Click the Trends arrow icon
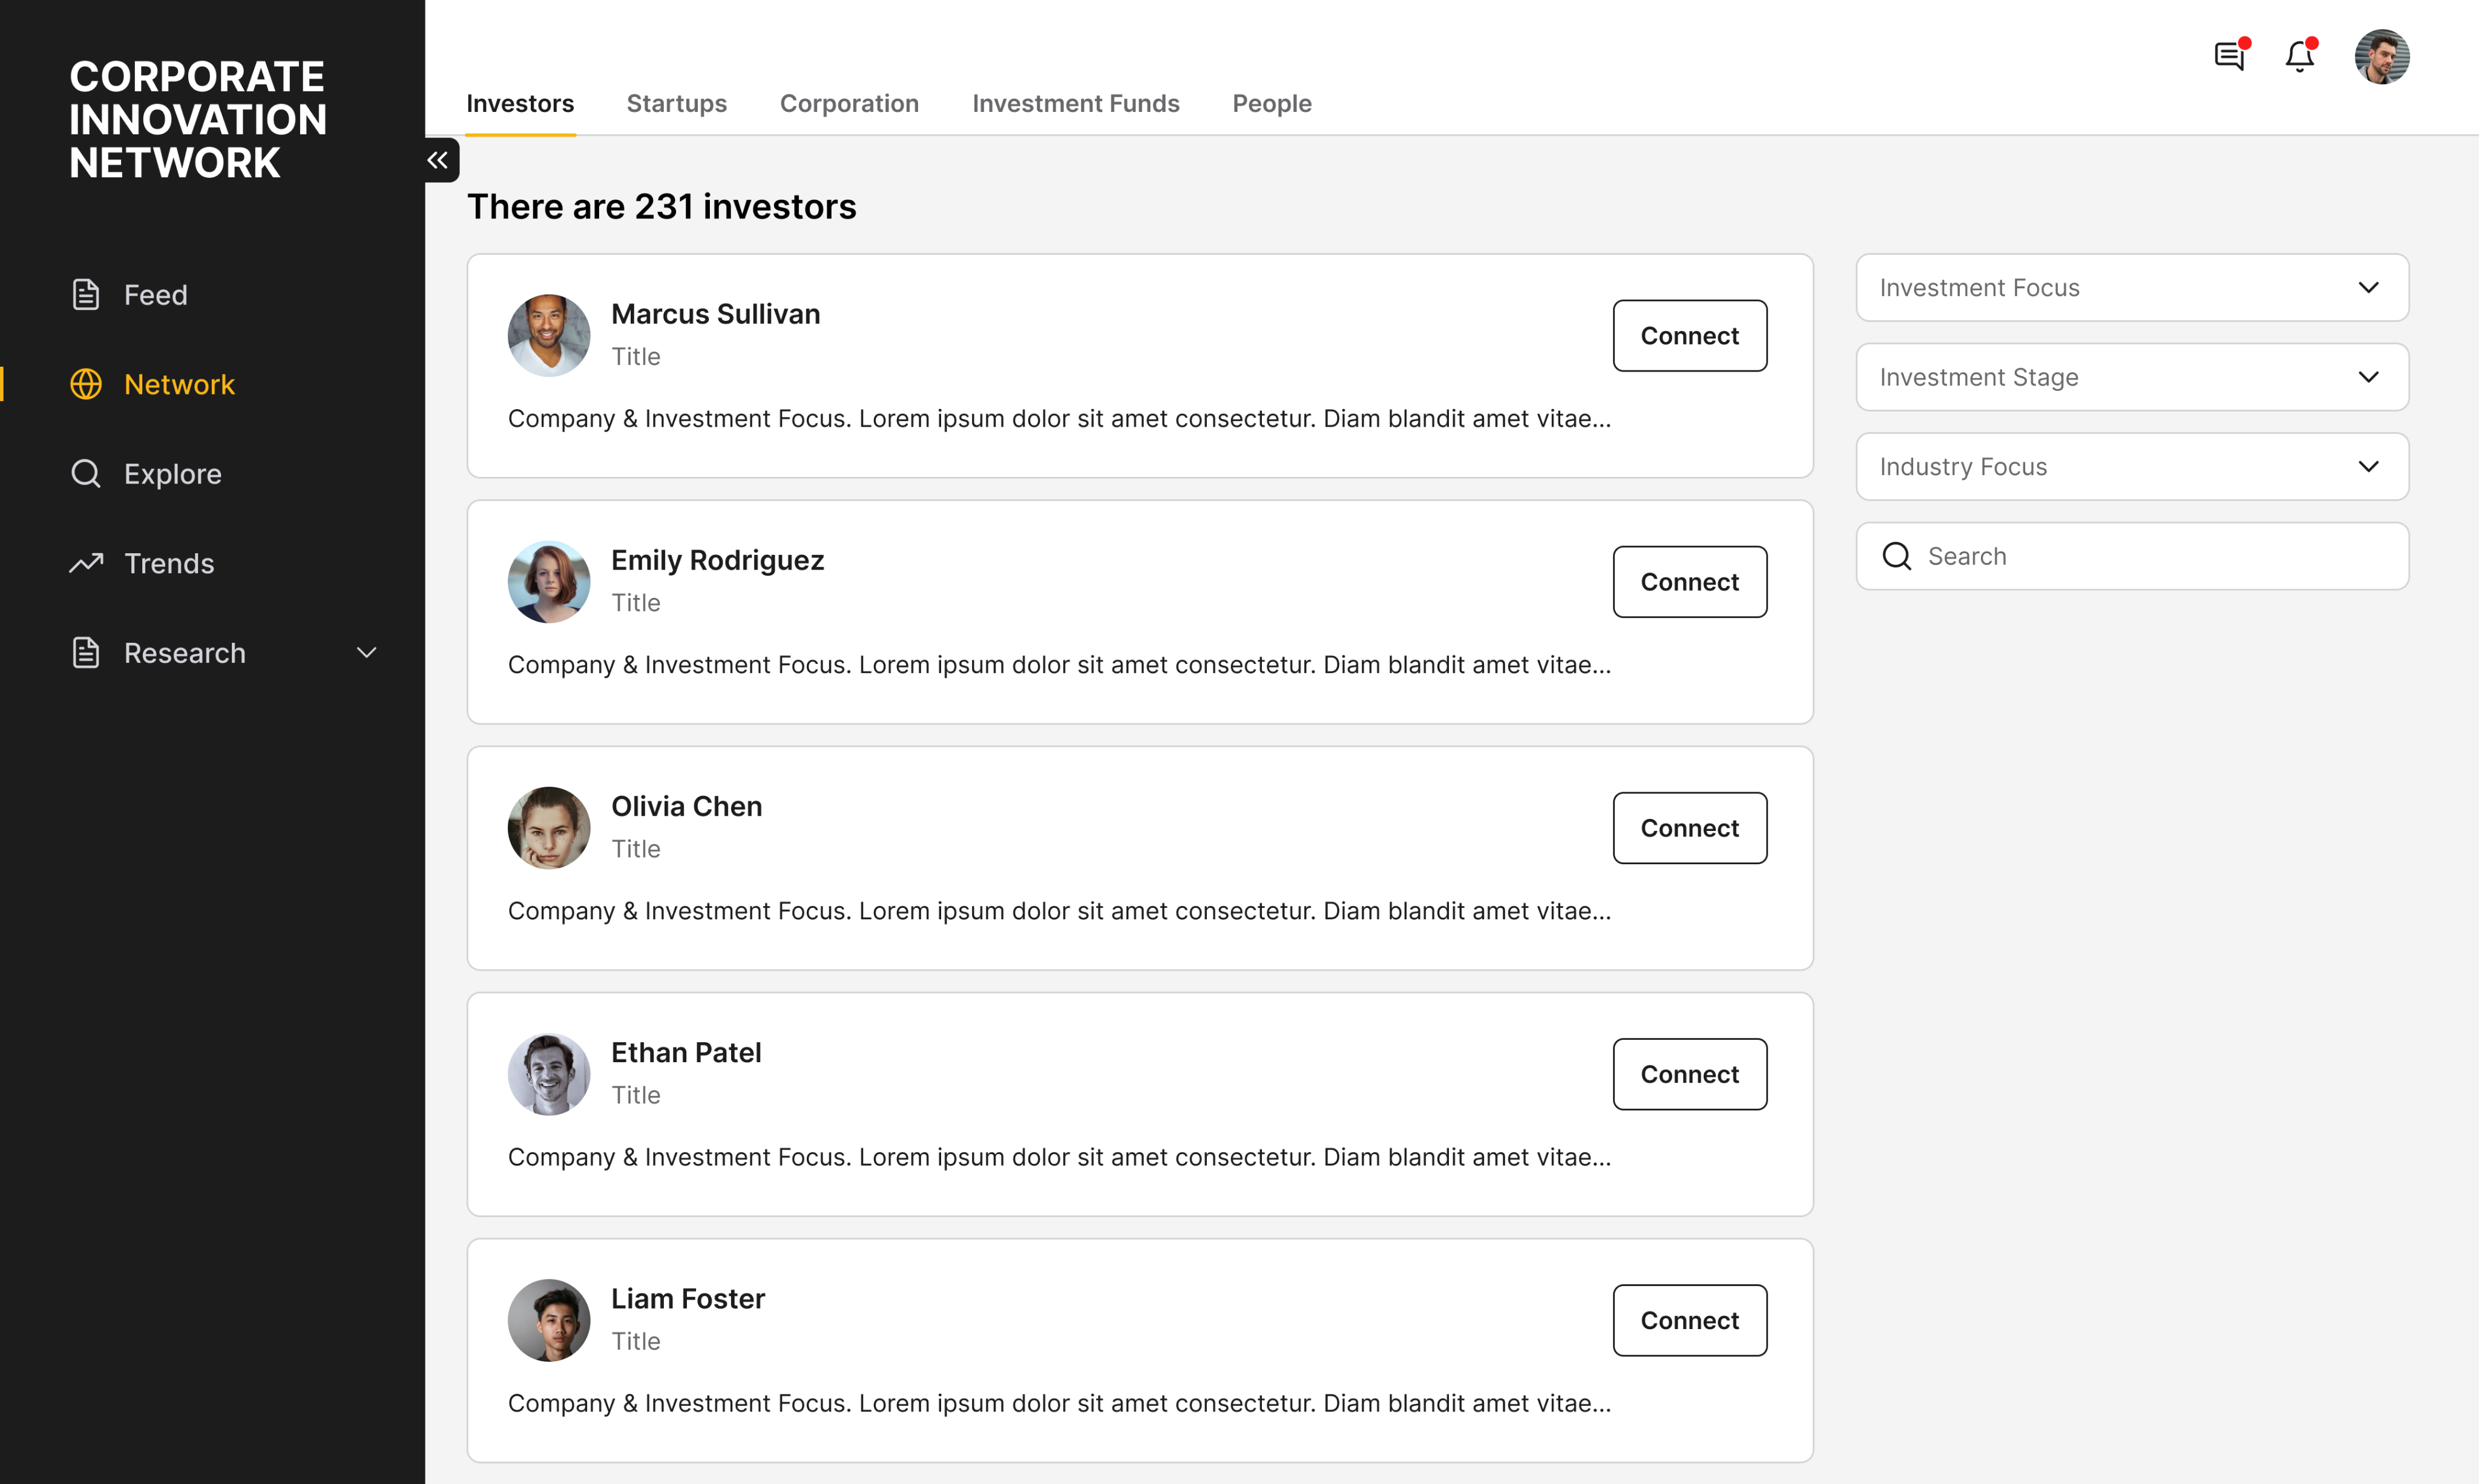 [86, 563]
